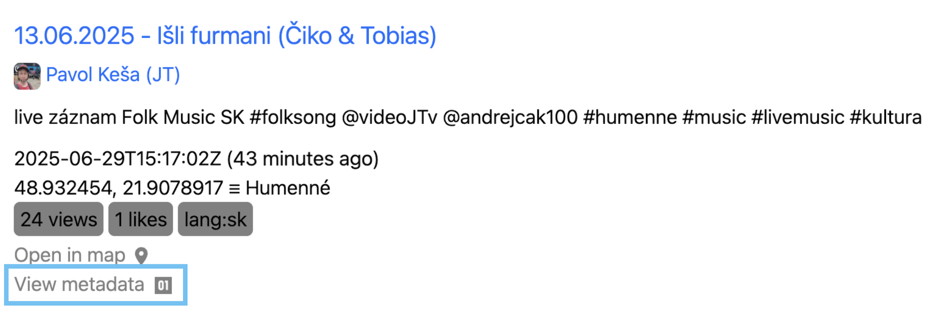Click the #kultura hashtag

(885, 118)
